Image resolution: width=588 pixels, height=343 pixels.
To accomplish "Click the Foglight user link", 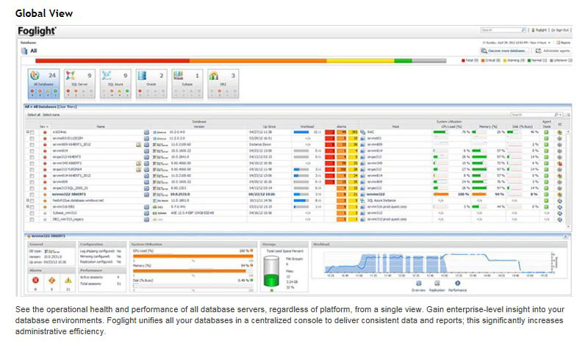I will coord(539,30).
